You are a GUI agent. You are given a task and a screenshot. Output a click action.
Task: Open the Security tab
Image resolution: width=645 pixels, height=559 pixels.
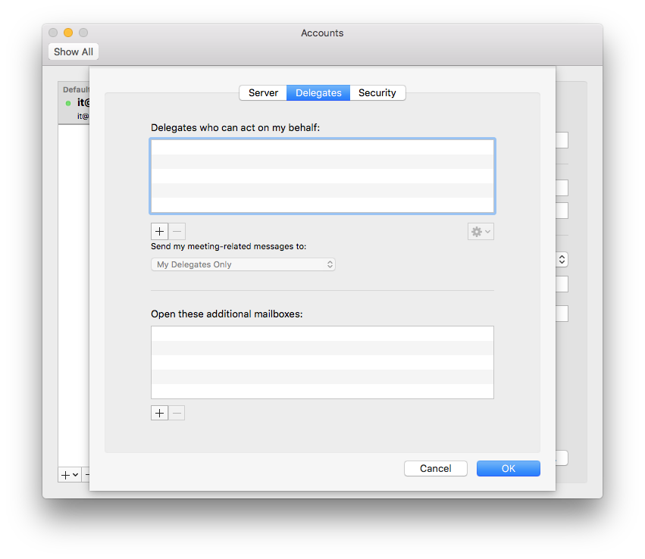(377, 93)
